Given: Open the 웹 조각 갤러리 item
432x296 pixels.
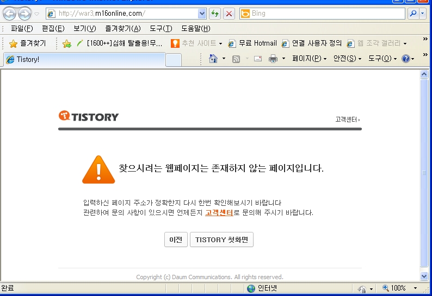Looking at the screenshot, I should pyautogui.click(x=377, y=43).
